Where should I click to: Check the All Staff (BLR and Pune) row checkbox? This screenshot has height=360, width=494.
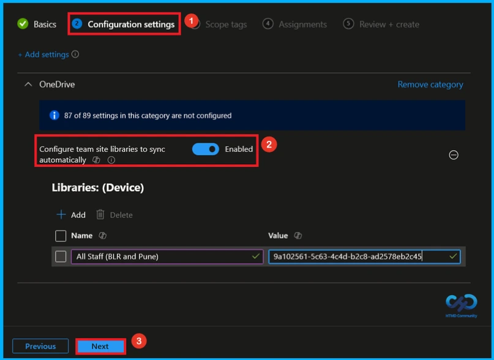(61, 257)
